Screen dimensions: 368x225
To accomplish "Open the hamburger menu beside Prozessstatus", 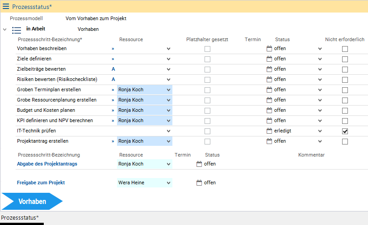I will 6,7.
